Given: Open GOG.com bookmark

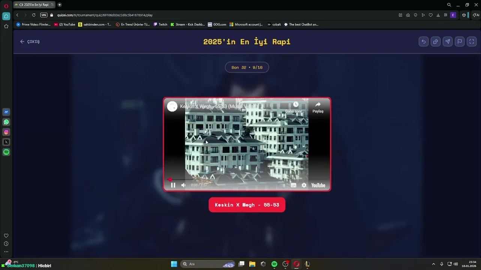Looking at the screenshot, I should pyautogui.click(x=217, y=24).
